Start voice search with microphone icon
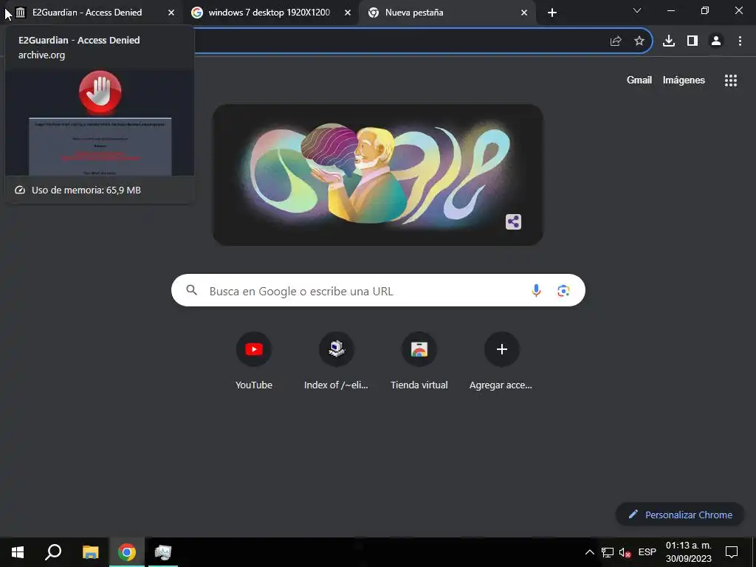 (536, 290)
